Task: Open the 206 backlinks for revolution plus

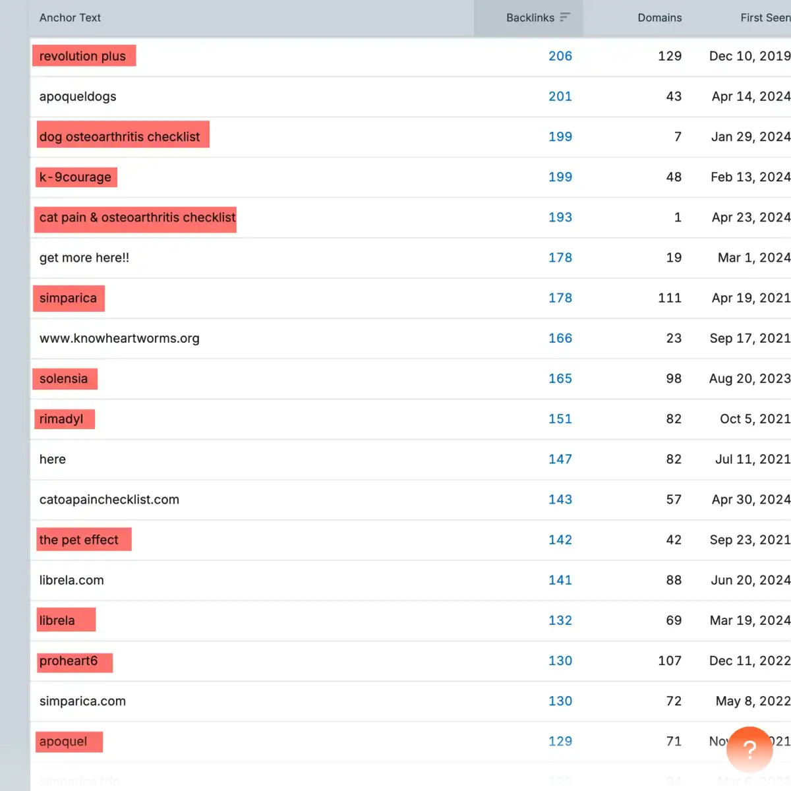Action: (x=560, y=56)
